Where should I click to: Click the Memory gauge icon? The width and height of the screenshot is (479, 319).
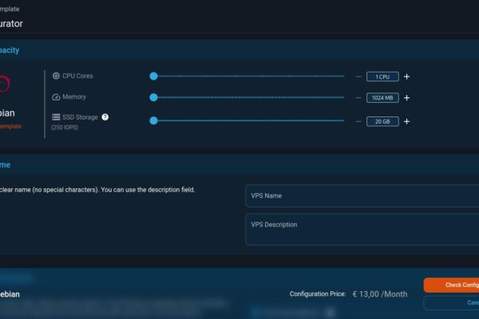tap(56, 96)
